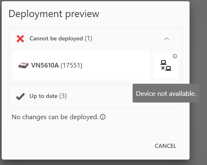Click the serial number 17551 label
The width and height of the screenshot is (207, 165).
(x=71, y=65)
